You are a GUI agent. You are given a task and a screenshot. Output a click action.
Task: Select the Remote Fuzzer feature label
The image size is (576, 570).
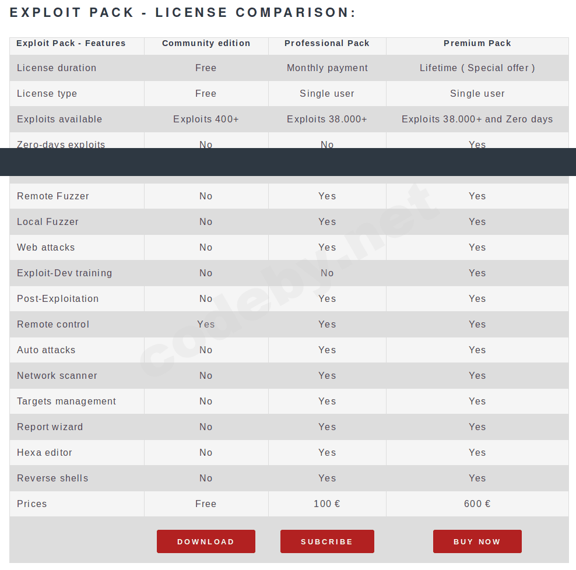pyautogui.click(x=53, y=196)
